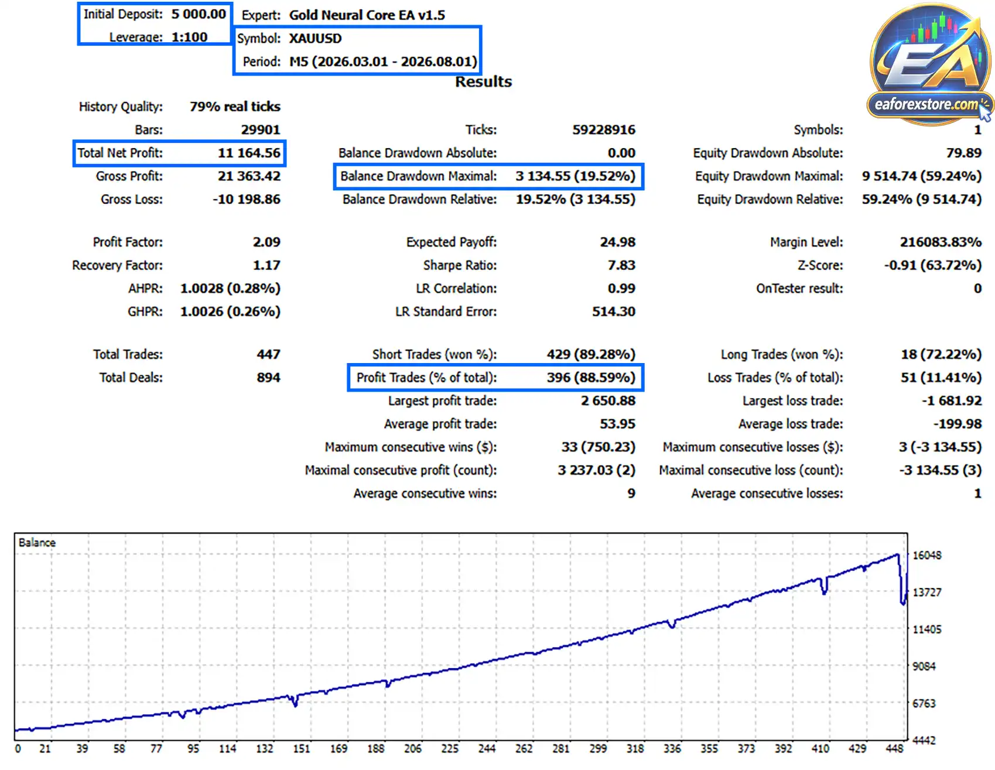Screen dimensions: 995x770
Task: Click the Results heading
Action: 484,81
